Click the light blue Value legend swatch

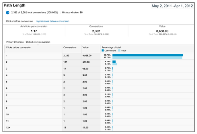click(x=119, y=50)
